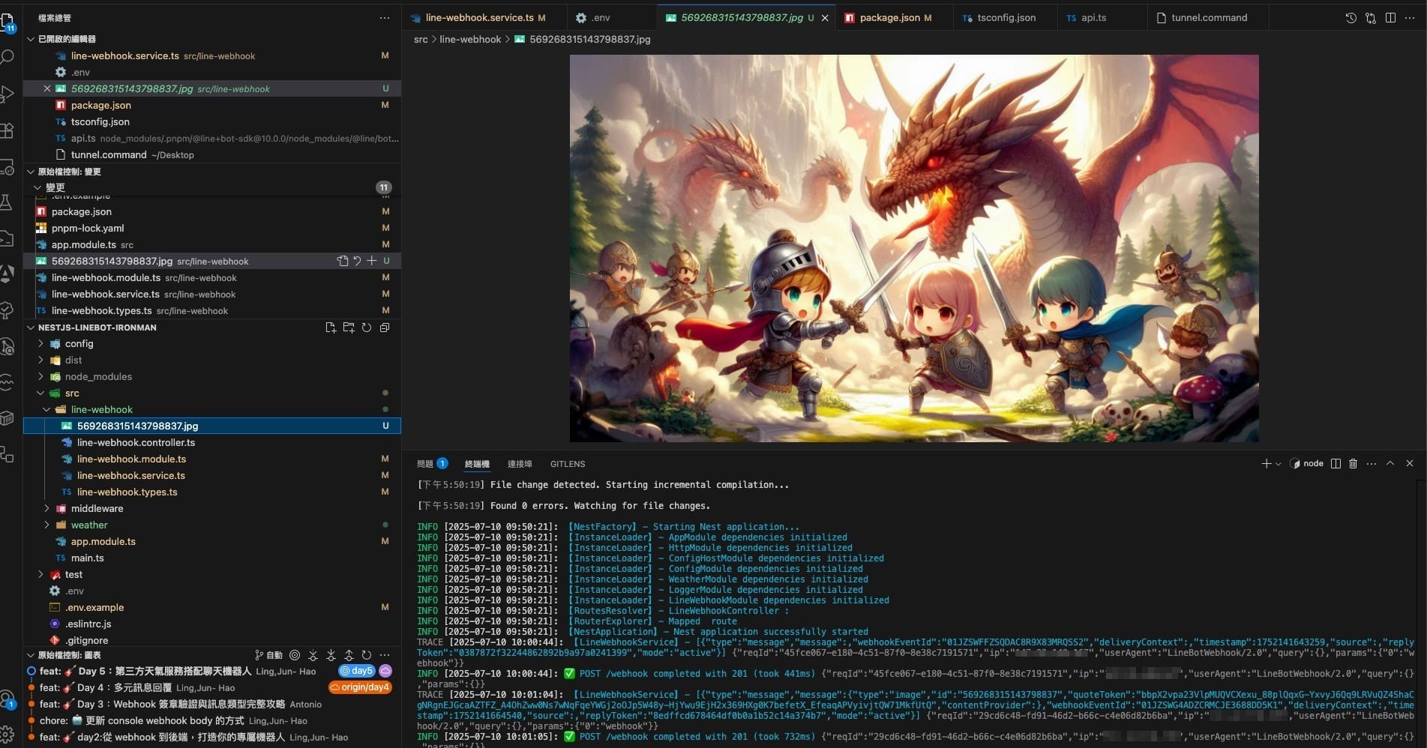Collapse the src folder

click(40, 393)
